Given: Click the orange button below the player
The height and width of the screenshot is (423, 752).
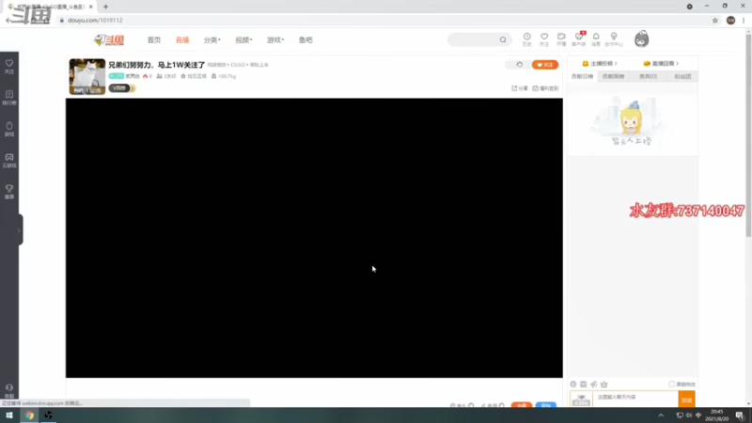Looking at the screenshot, I should (x=522, y=405).
